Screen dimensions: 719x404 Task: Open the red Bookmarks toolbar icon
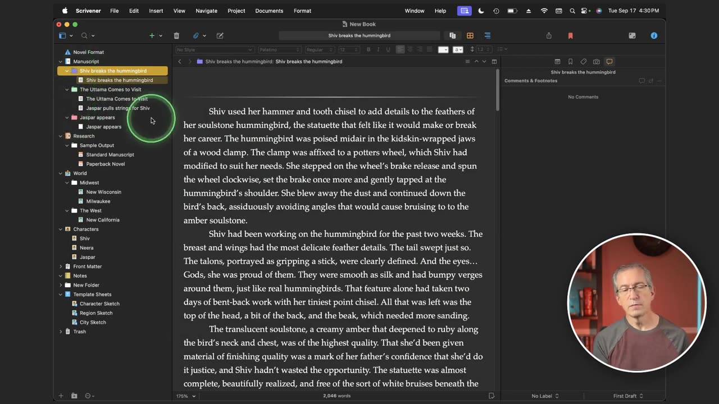coord(570,35)
